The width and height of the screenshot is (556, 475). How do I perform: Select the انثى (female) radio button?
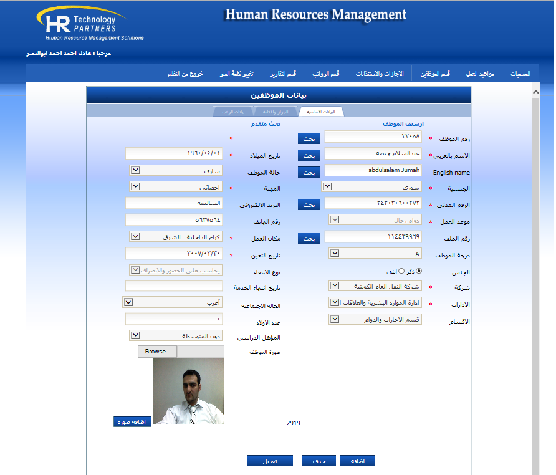tap(401, 271)
